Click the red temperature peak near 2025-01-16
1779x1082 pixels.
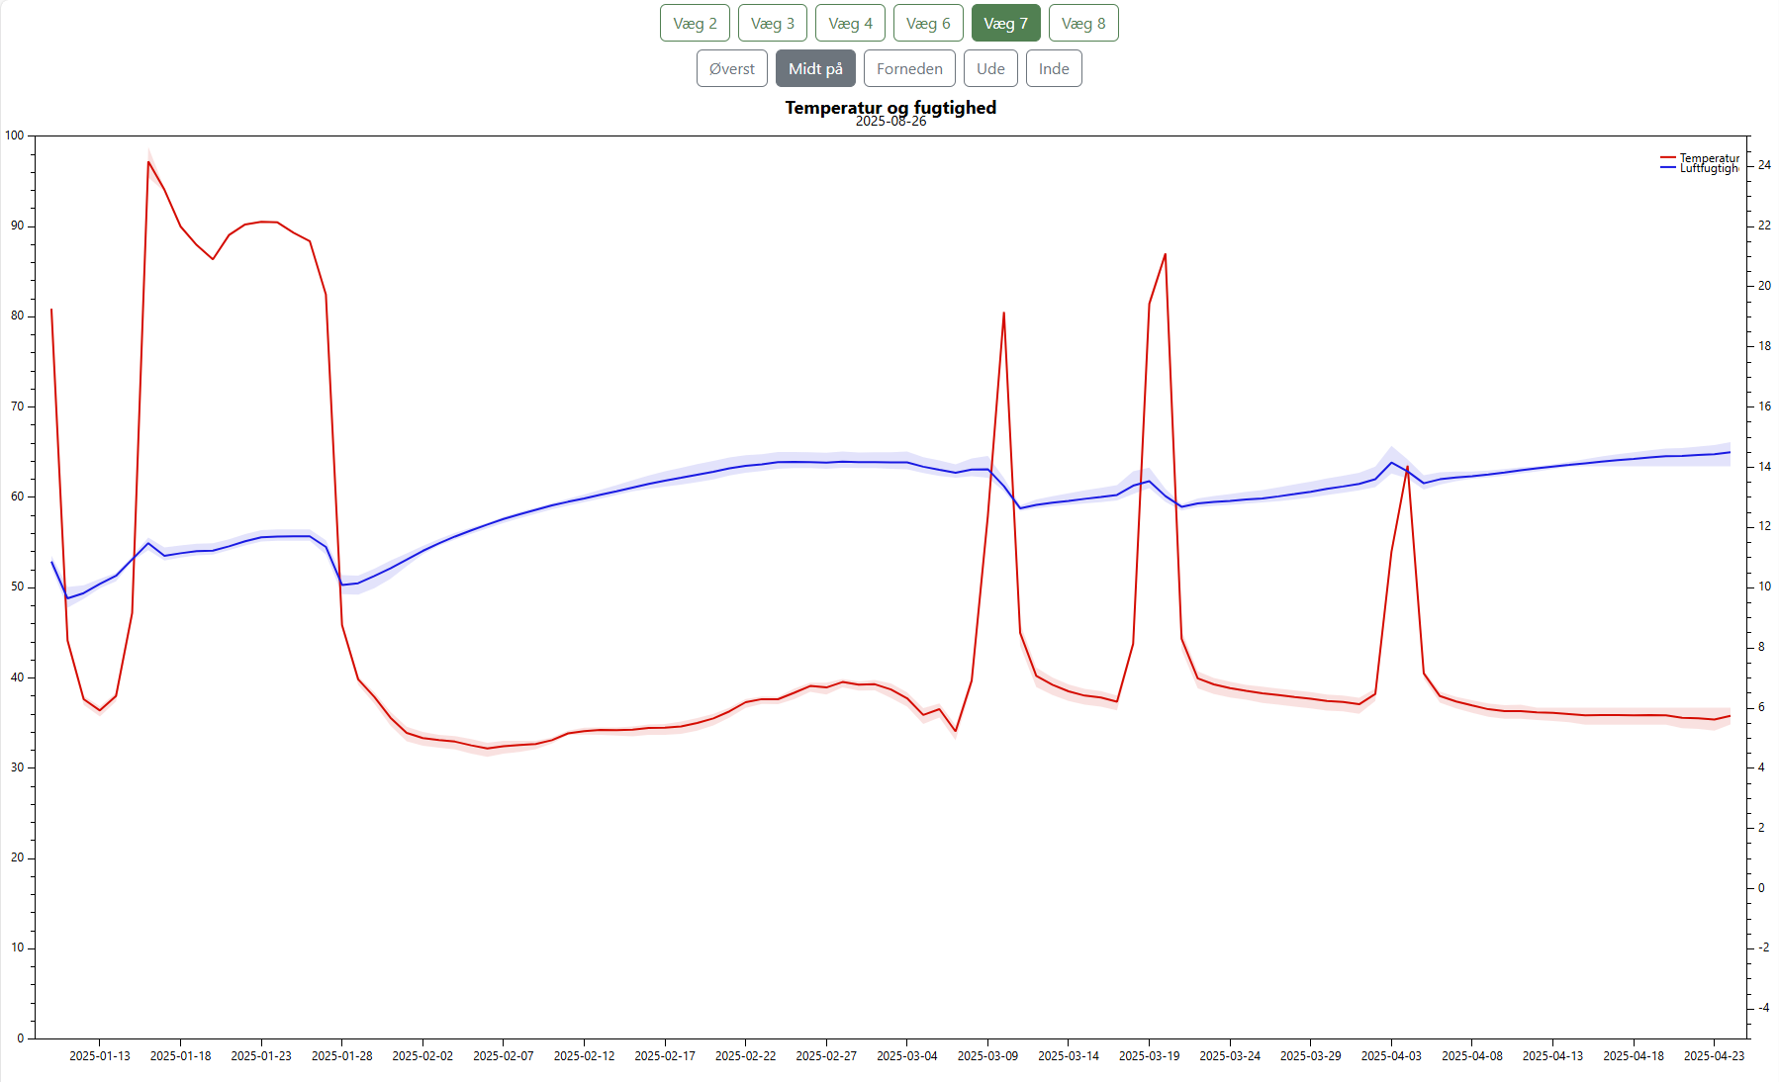[148, 161]
